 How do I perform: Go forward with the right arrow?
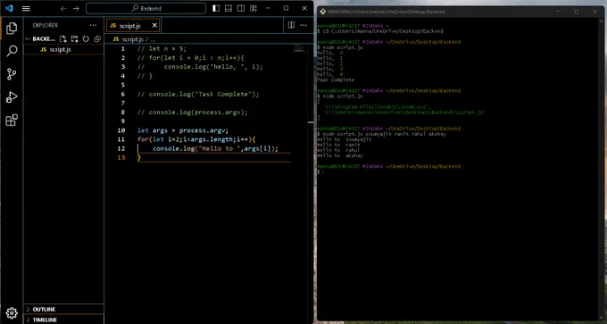[x=76, y=8]
